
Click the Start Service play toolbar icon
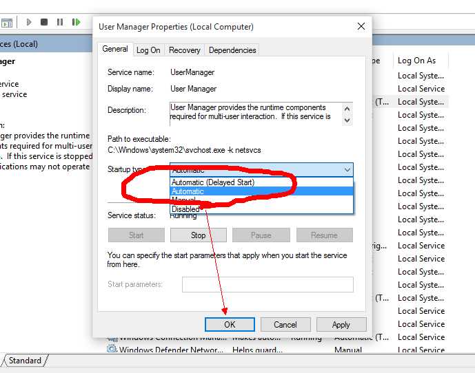click(x=29, y=22)
